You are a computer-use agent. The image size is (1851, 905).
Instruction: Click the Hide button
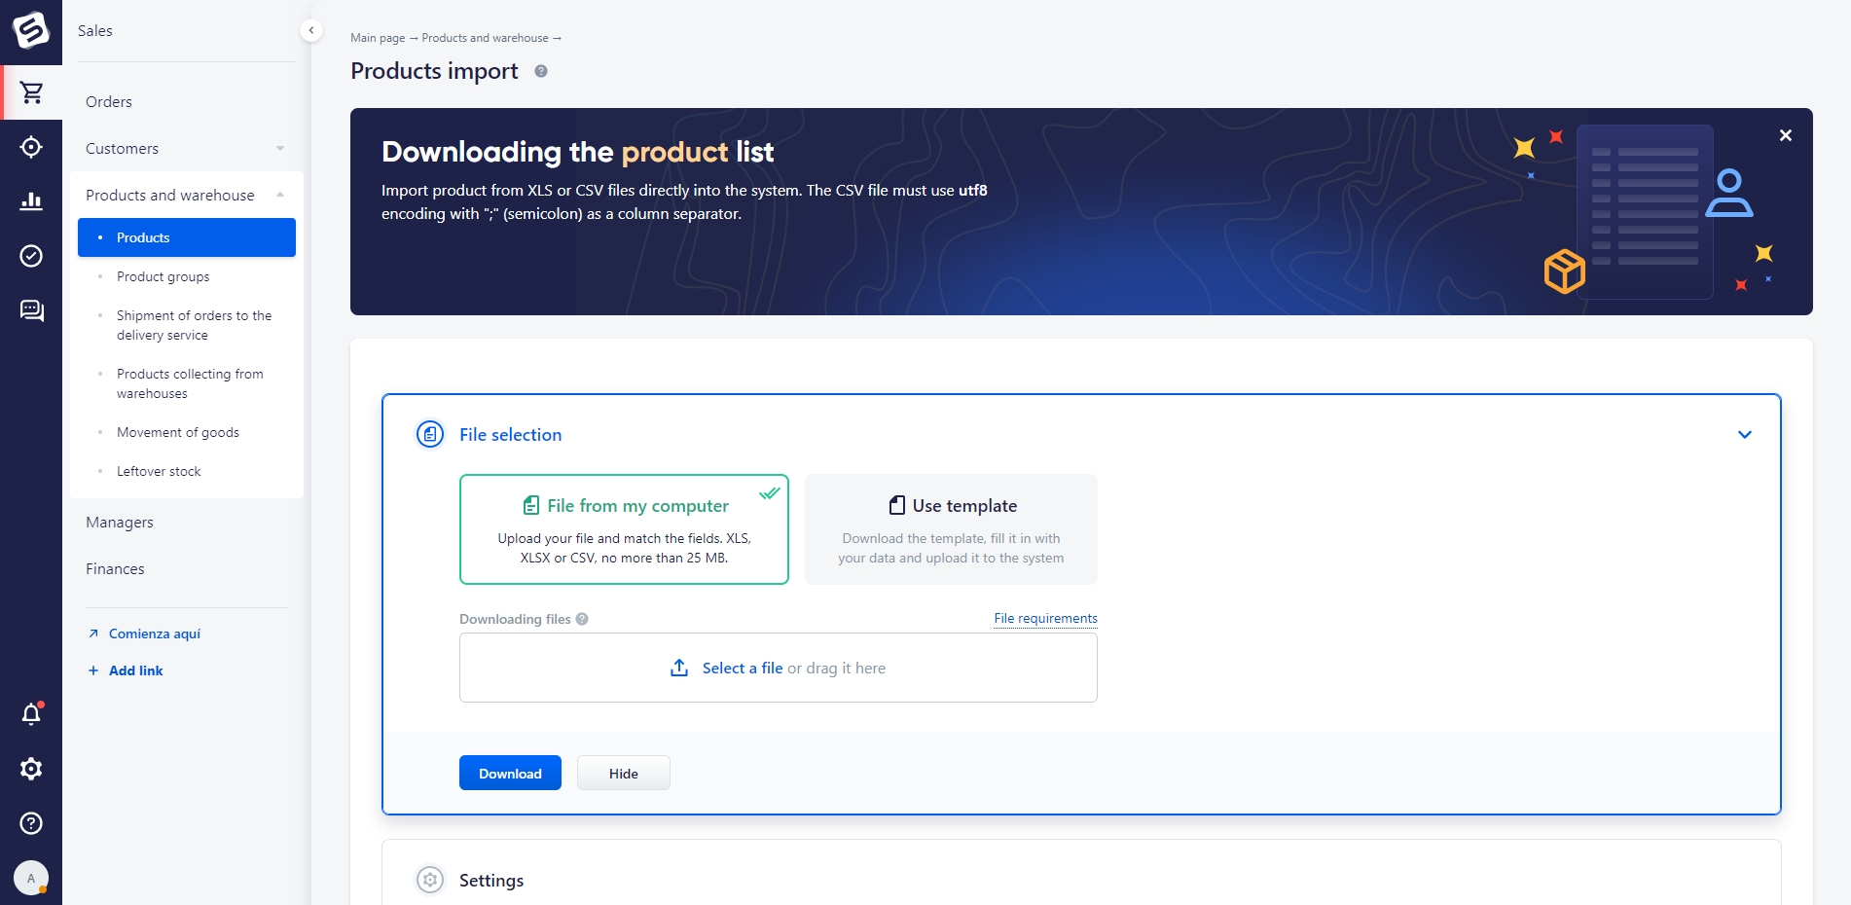point(624,773)
